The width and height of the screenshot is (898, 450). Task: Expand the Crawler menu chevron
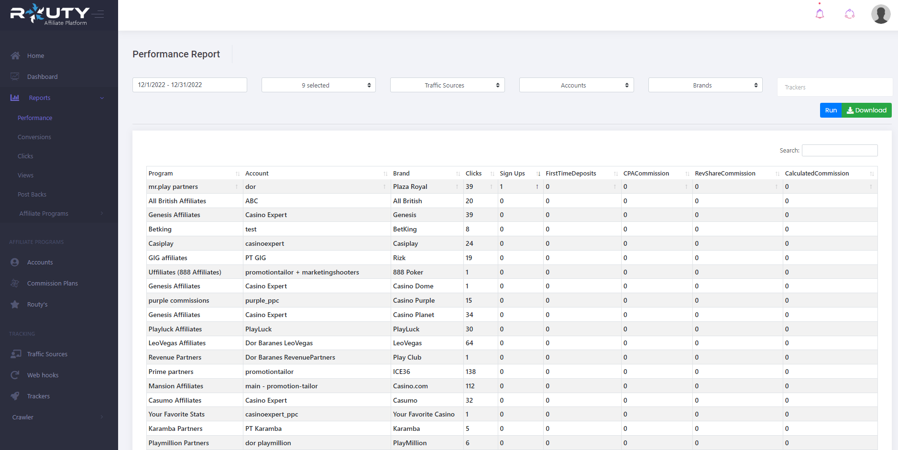click(102, 417)
